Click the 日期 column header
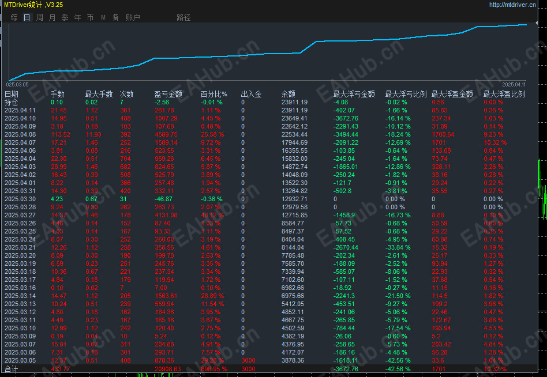 (11, 94)
